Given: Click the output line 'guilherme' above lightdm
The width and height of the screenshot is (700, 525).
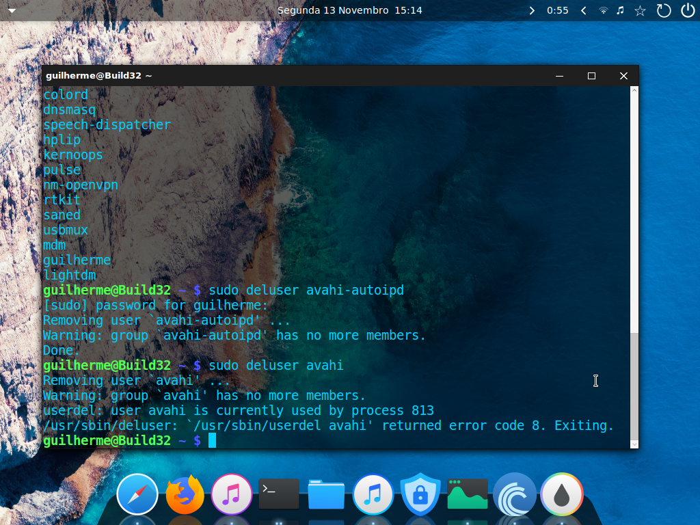Looking at the screenshot, I should 77,260.
